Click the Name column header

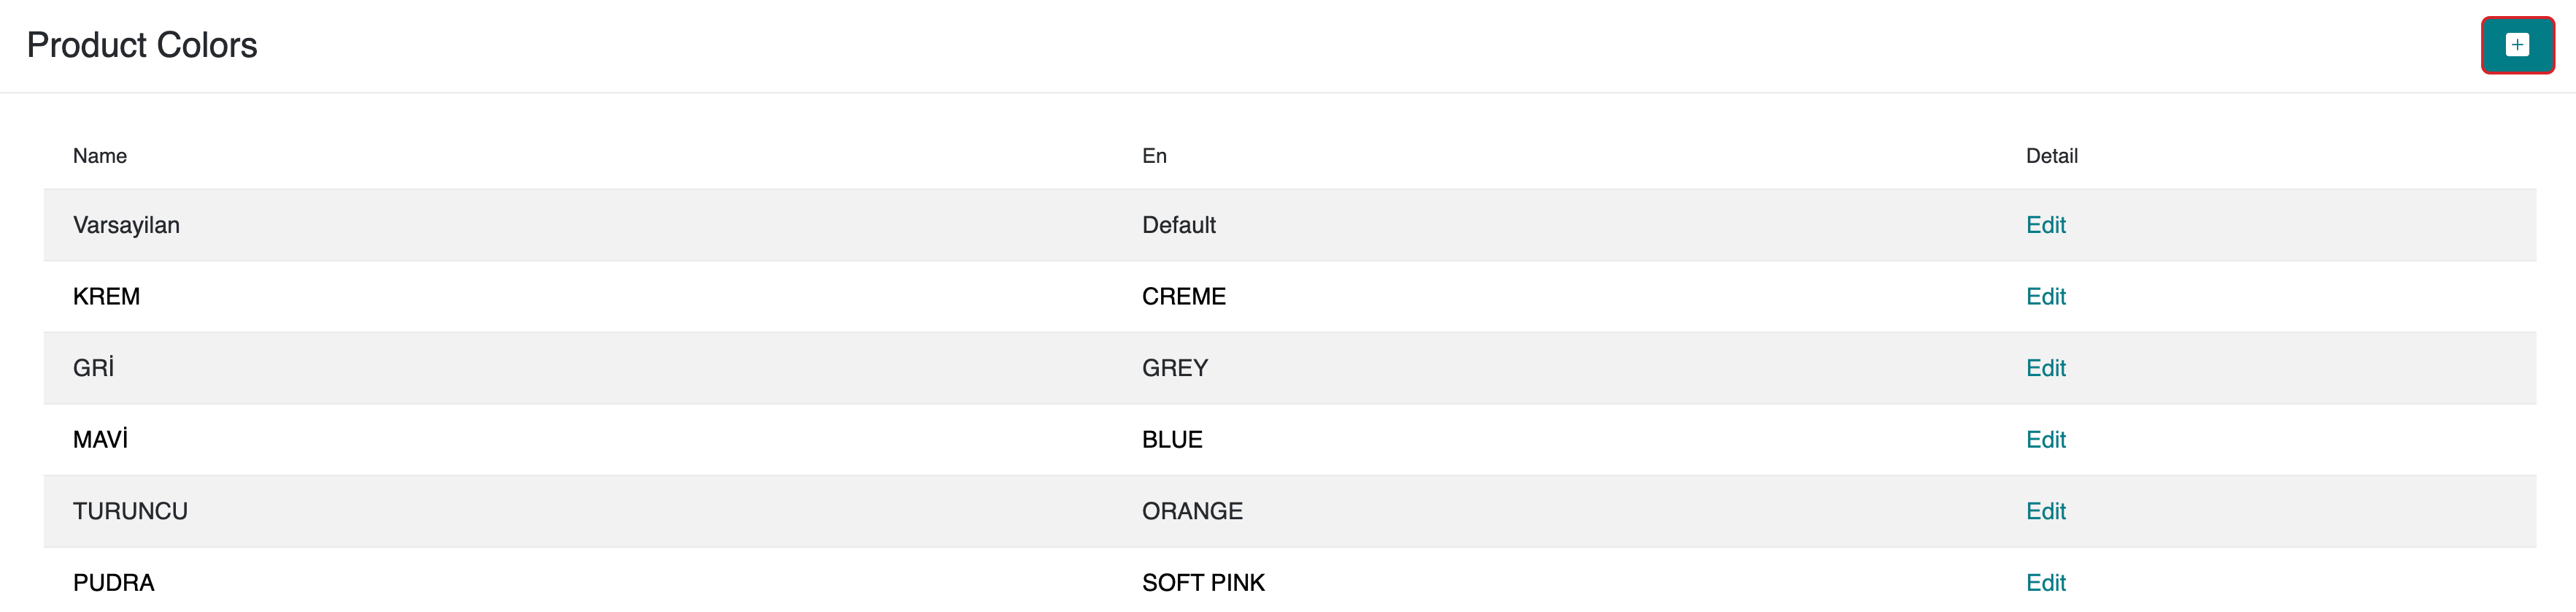pyautogui.click(x=100, y=156)
